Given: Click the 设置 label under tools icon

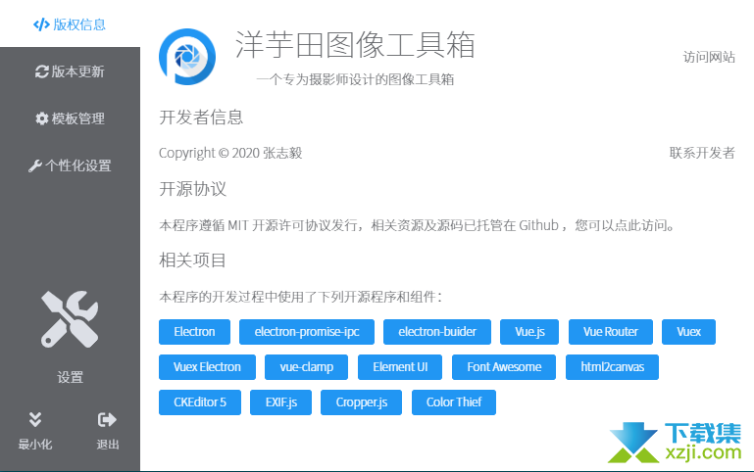Looking at the screenshot, I should (x=71, y=377).
